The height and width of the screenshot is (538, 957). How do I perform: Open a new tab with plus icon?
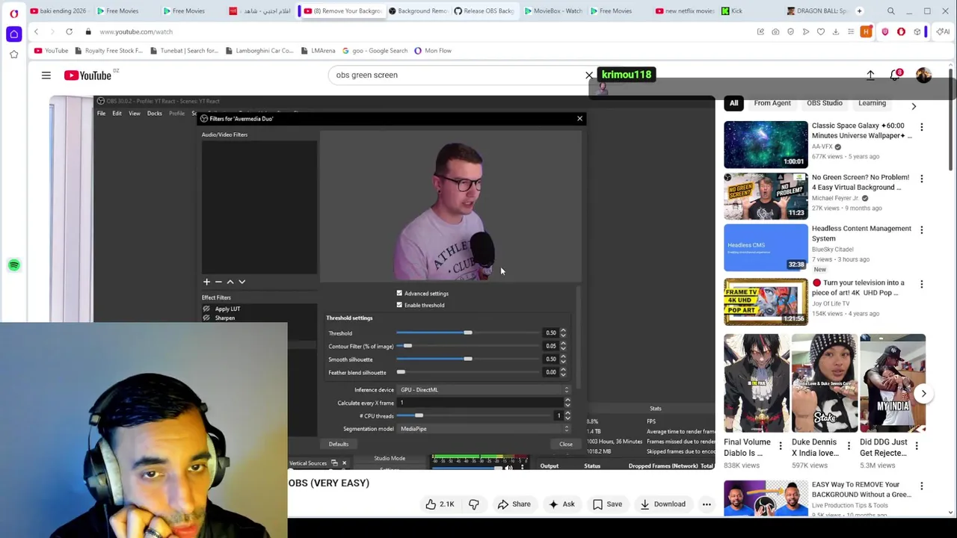859,11
